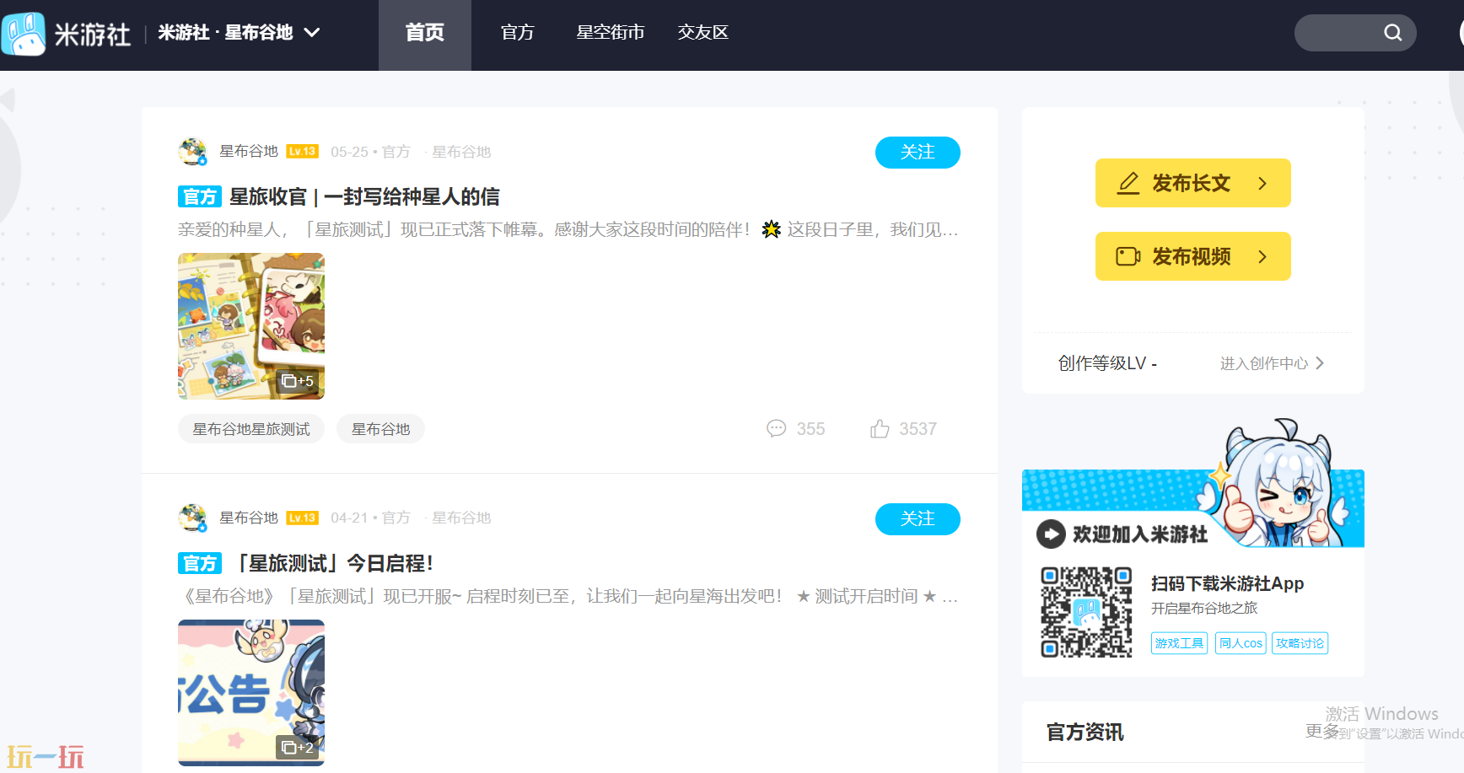
Task: Open avatar of 星布谷地 on 04-21 post
Action: pos(193,518)
